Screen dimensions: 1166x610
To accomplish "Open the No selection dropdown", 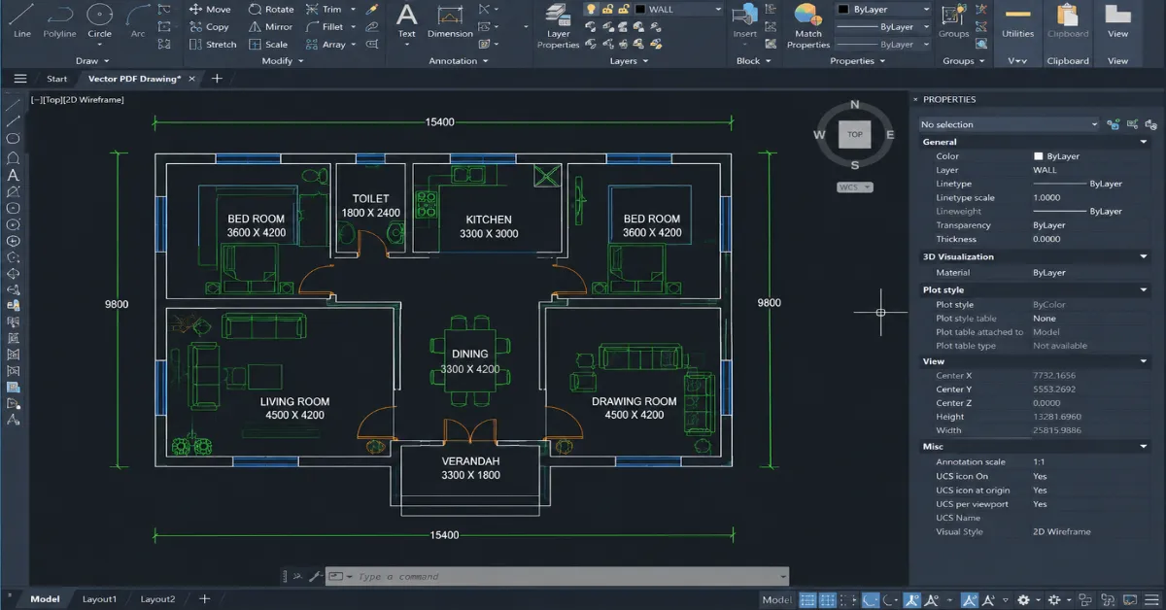I will [1009, 124].
